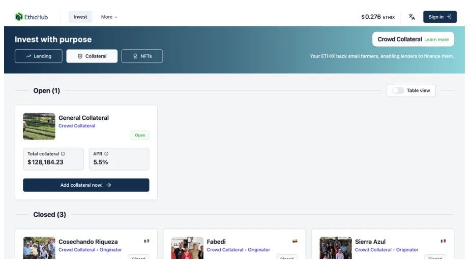
Task: Click the Open (1) section heading
Action: click(x=46, y=90)
